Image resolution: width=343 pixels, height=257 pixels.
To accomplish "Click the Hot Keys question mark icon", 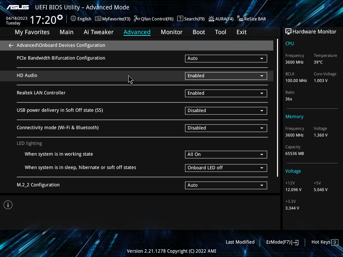I will click(x=335, y=242).
